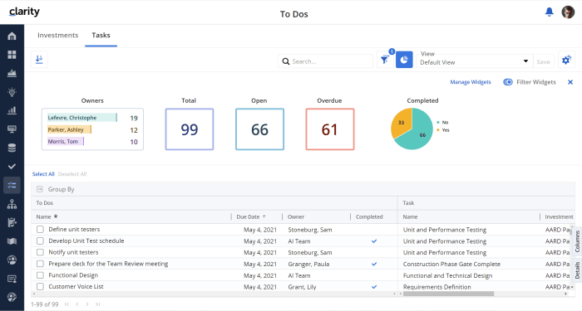Open the org hierarchy icon in sidebar
582x311 pixels.
coord(12,204)
